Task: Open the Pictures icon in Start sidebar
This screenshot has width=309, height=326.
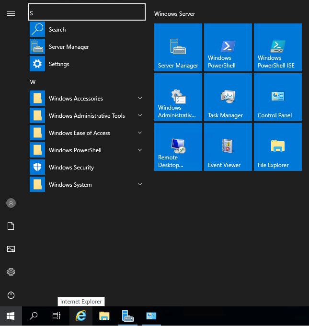Action: tap(11, 249)
